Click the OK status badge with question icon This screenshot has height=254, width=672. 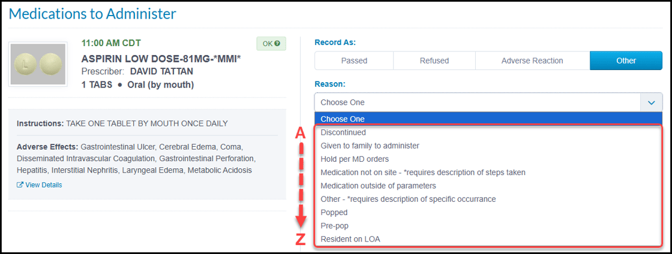click(271, 44)
